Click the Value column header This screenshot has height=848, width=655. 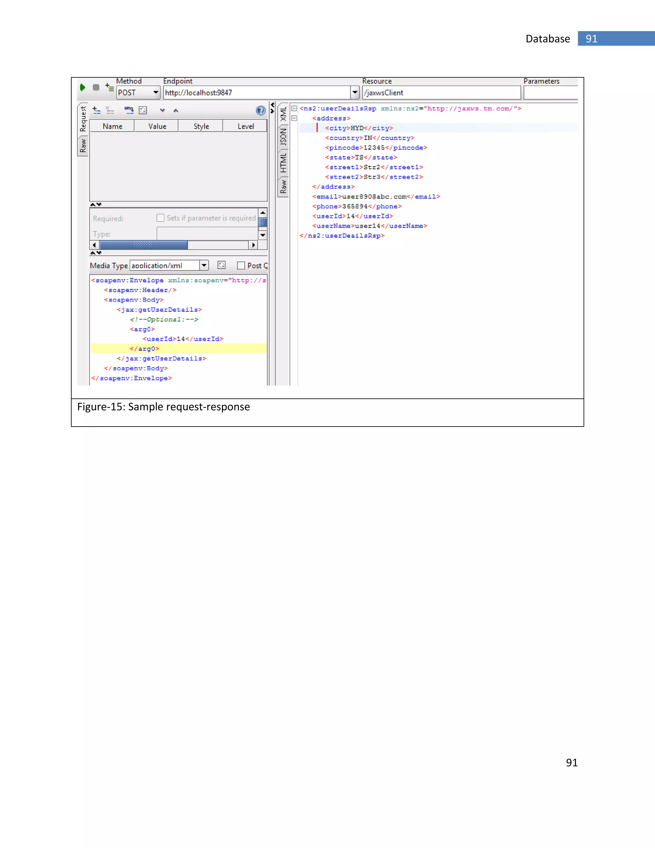(x=157, y=126)
